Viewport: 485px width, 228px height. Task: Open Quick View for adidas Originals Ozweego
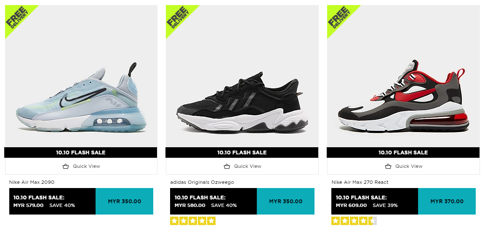(x=242, y=166)
